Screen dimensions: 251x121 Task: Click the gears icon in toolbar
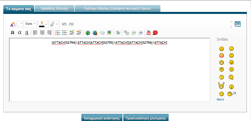[x=126, y=33]
